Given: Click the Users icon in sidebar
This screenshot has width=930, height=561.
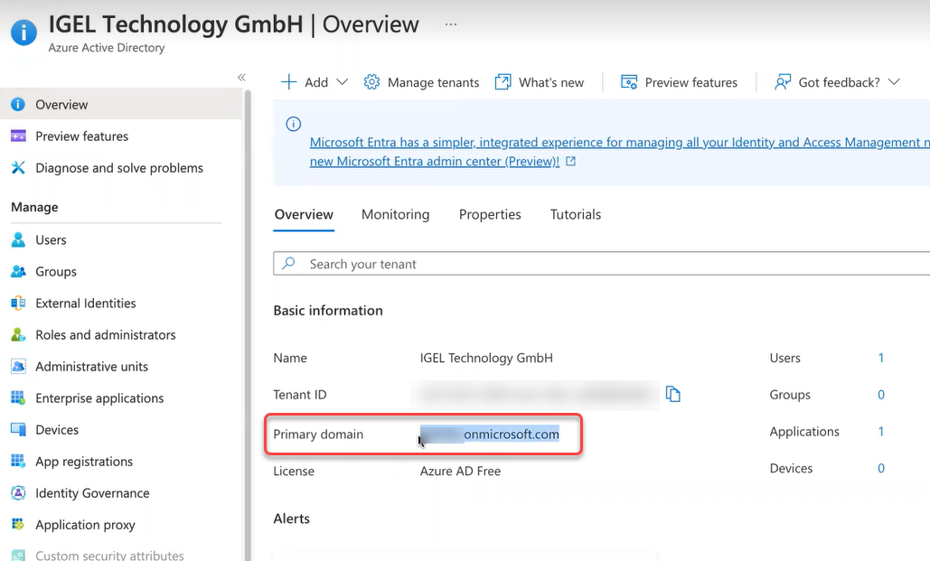Looking at the screenshot, I should pos(18,240).
